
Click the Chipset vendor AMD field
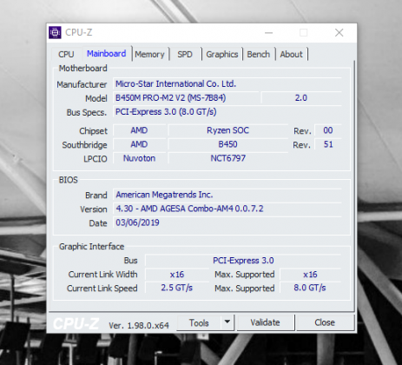pos(139,130)
